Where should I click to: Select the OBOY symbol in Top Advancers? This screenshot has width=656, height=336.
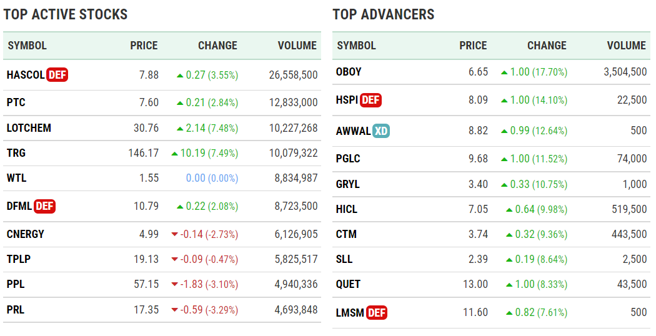point(349,72)
